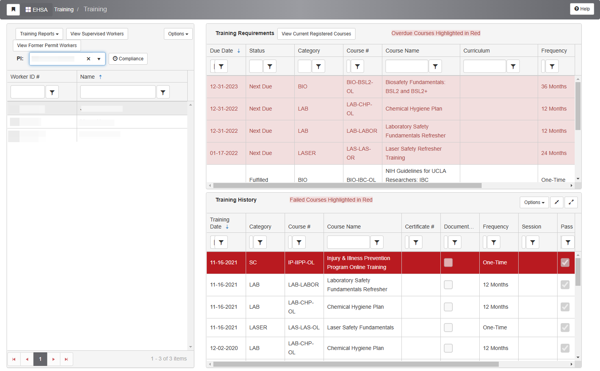Open the EHSA home menu
600x371 pixels.
point(37,9)
